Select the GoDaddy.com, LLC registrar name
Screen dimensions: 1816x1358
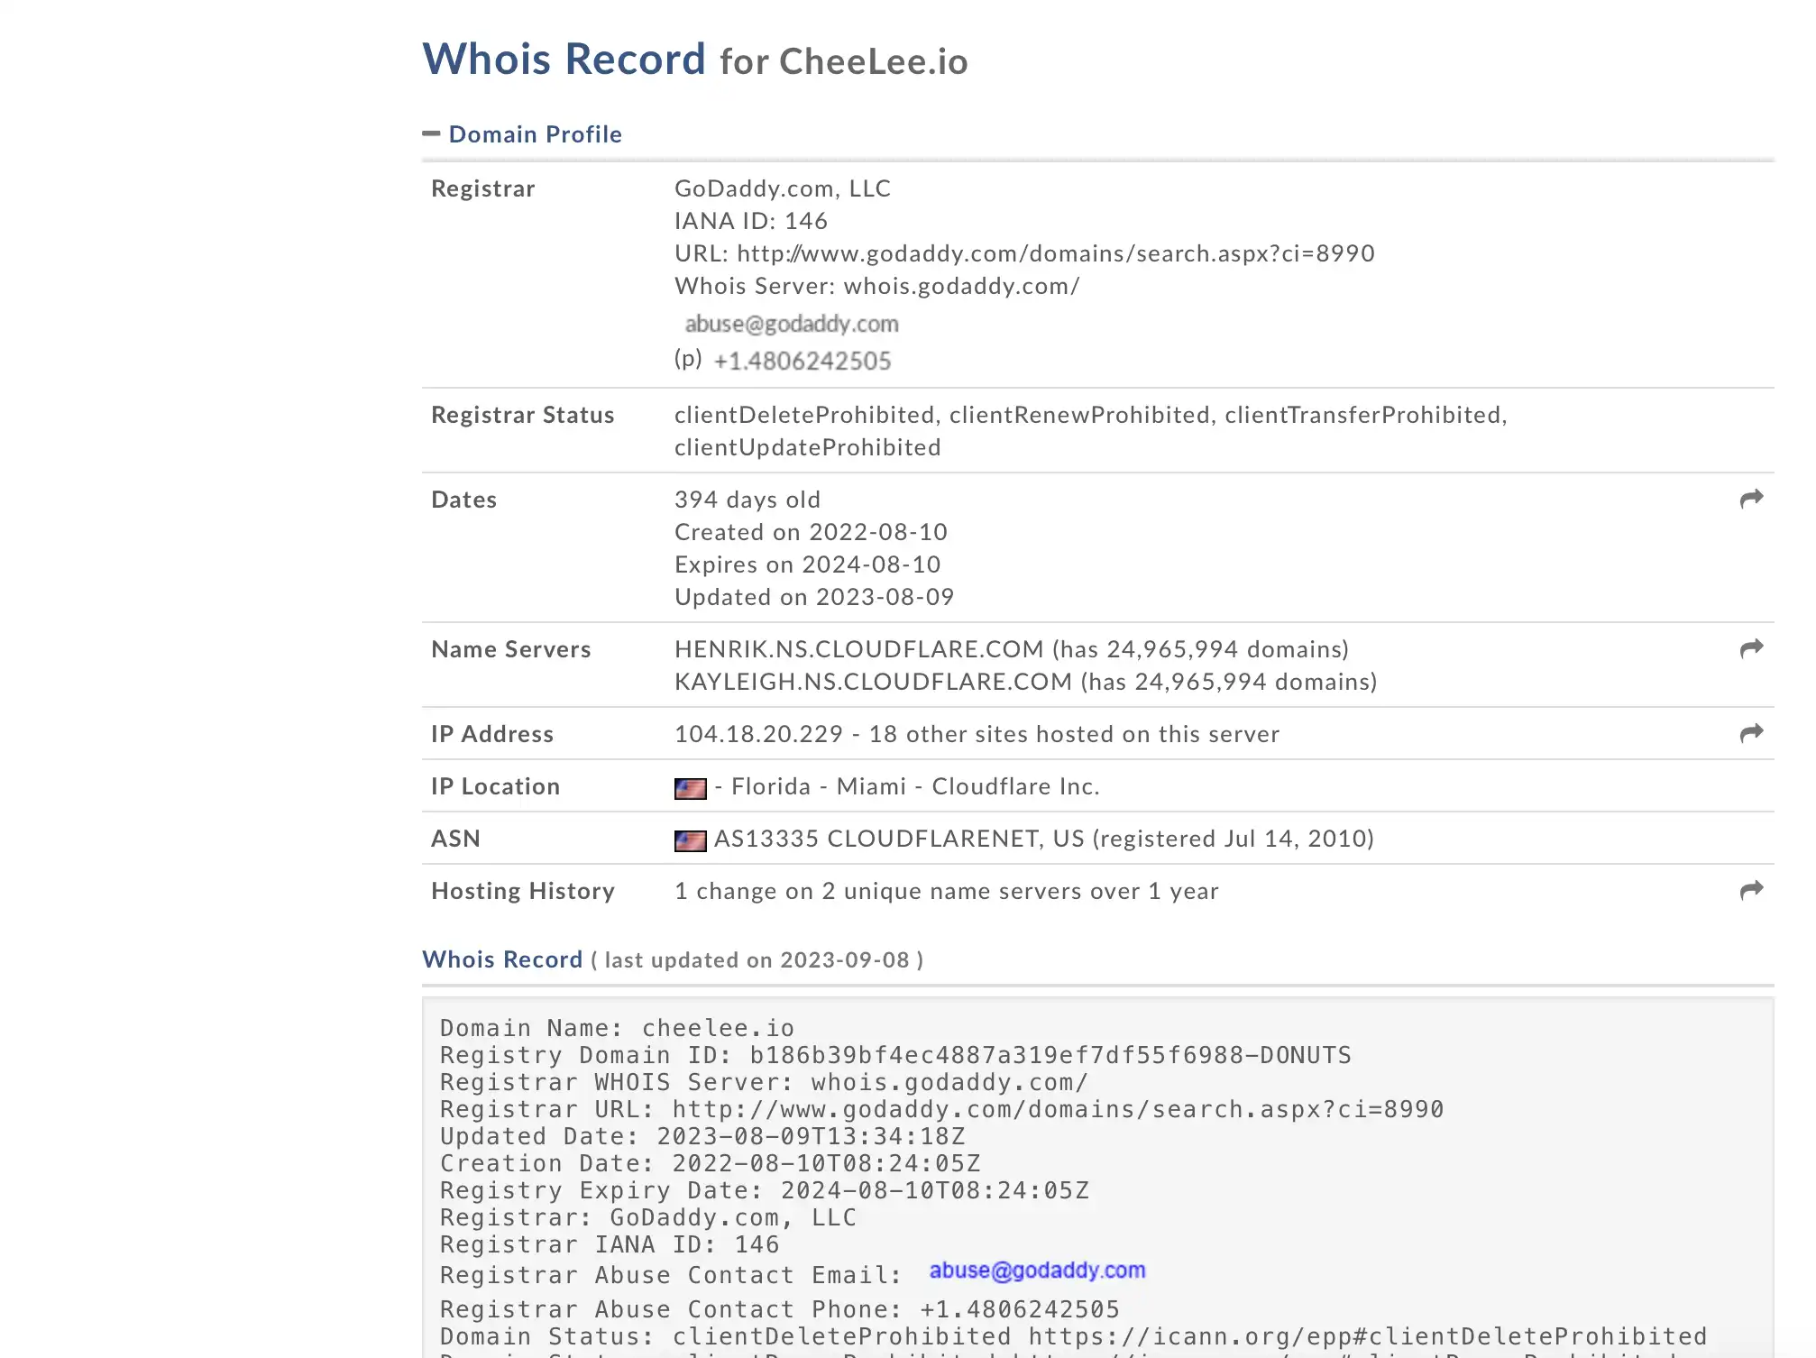click(782, 188)
